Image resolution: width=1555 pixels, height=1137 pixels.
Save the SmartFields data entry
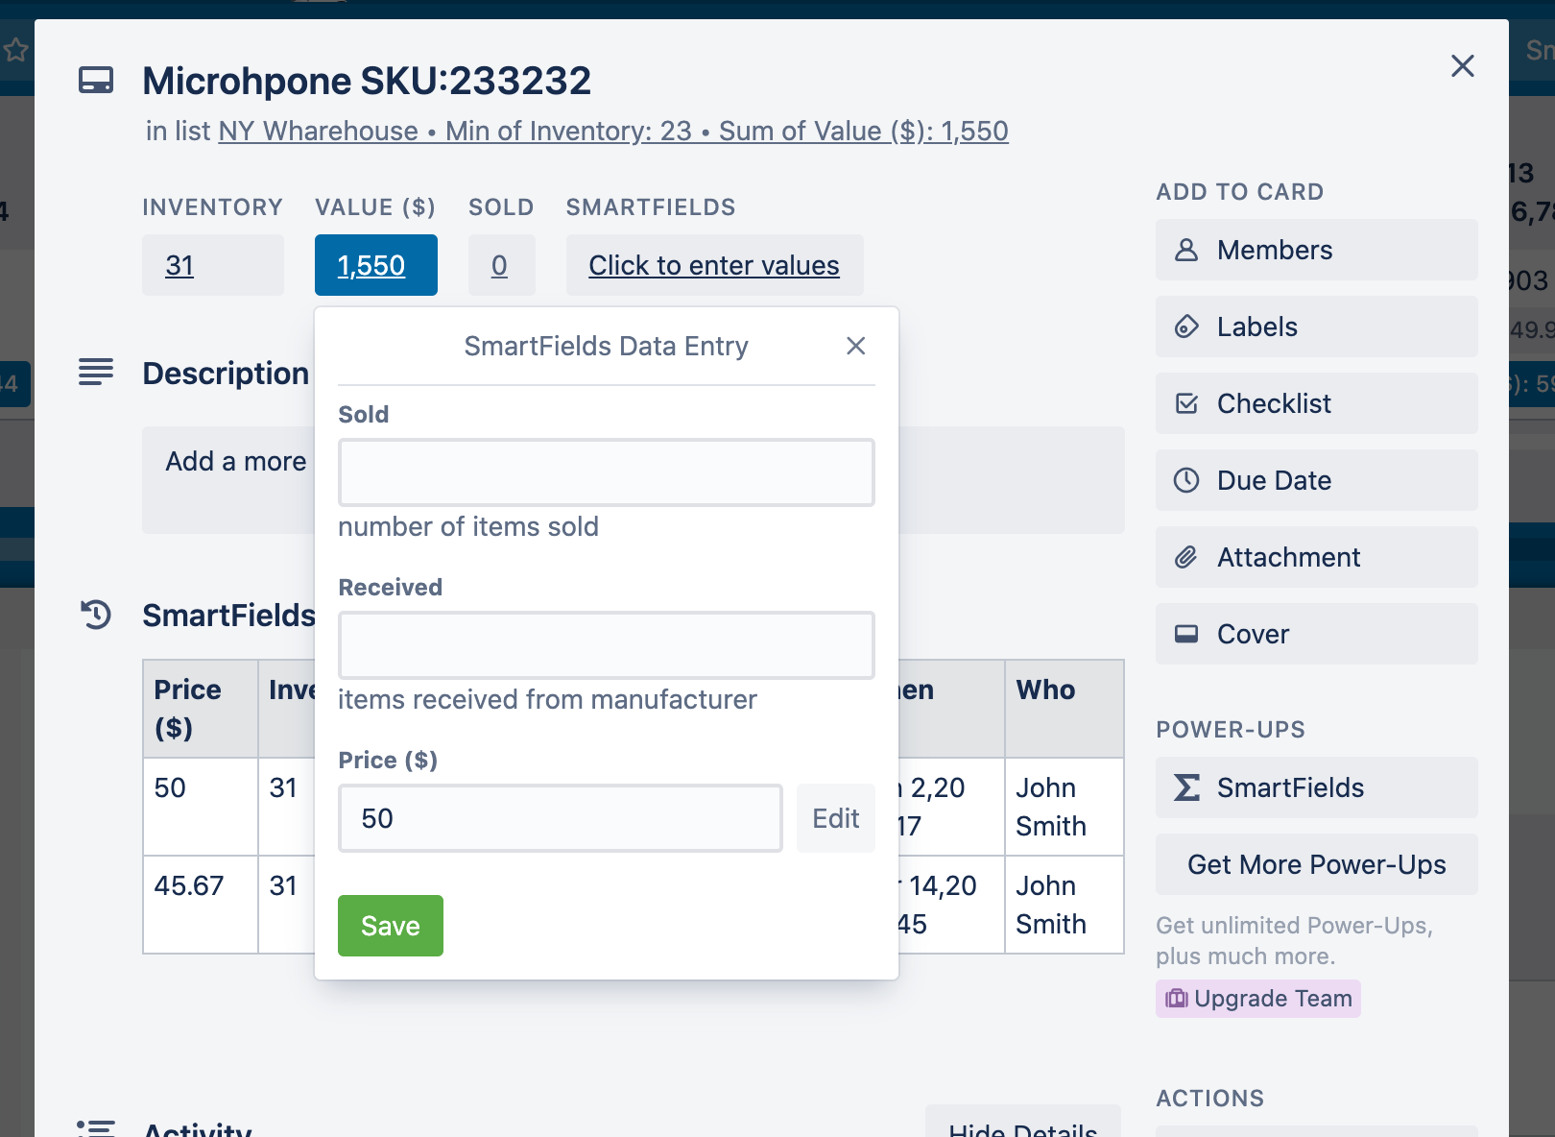390,925
